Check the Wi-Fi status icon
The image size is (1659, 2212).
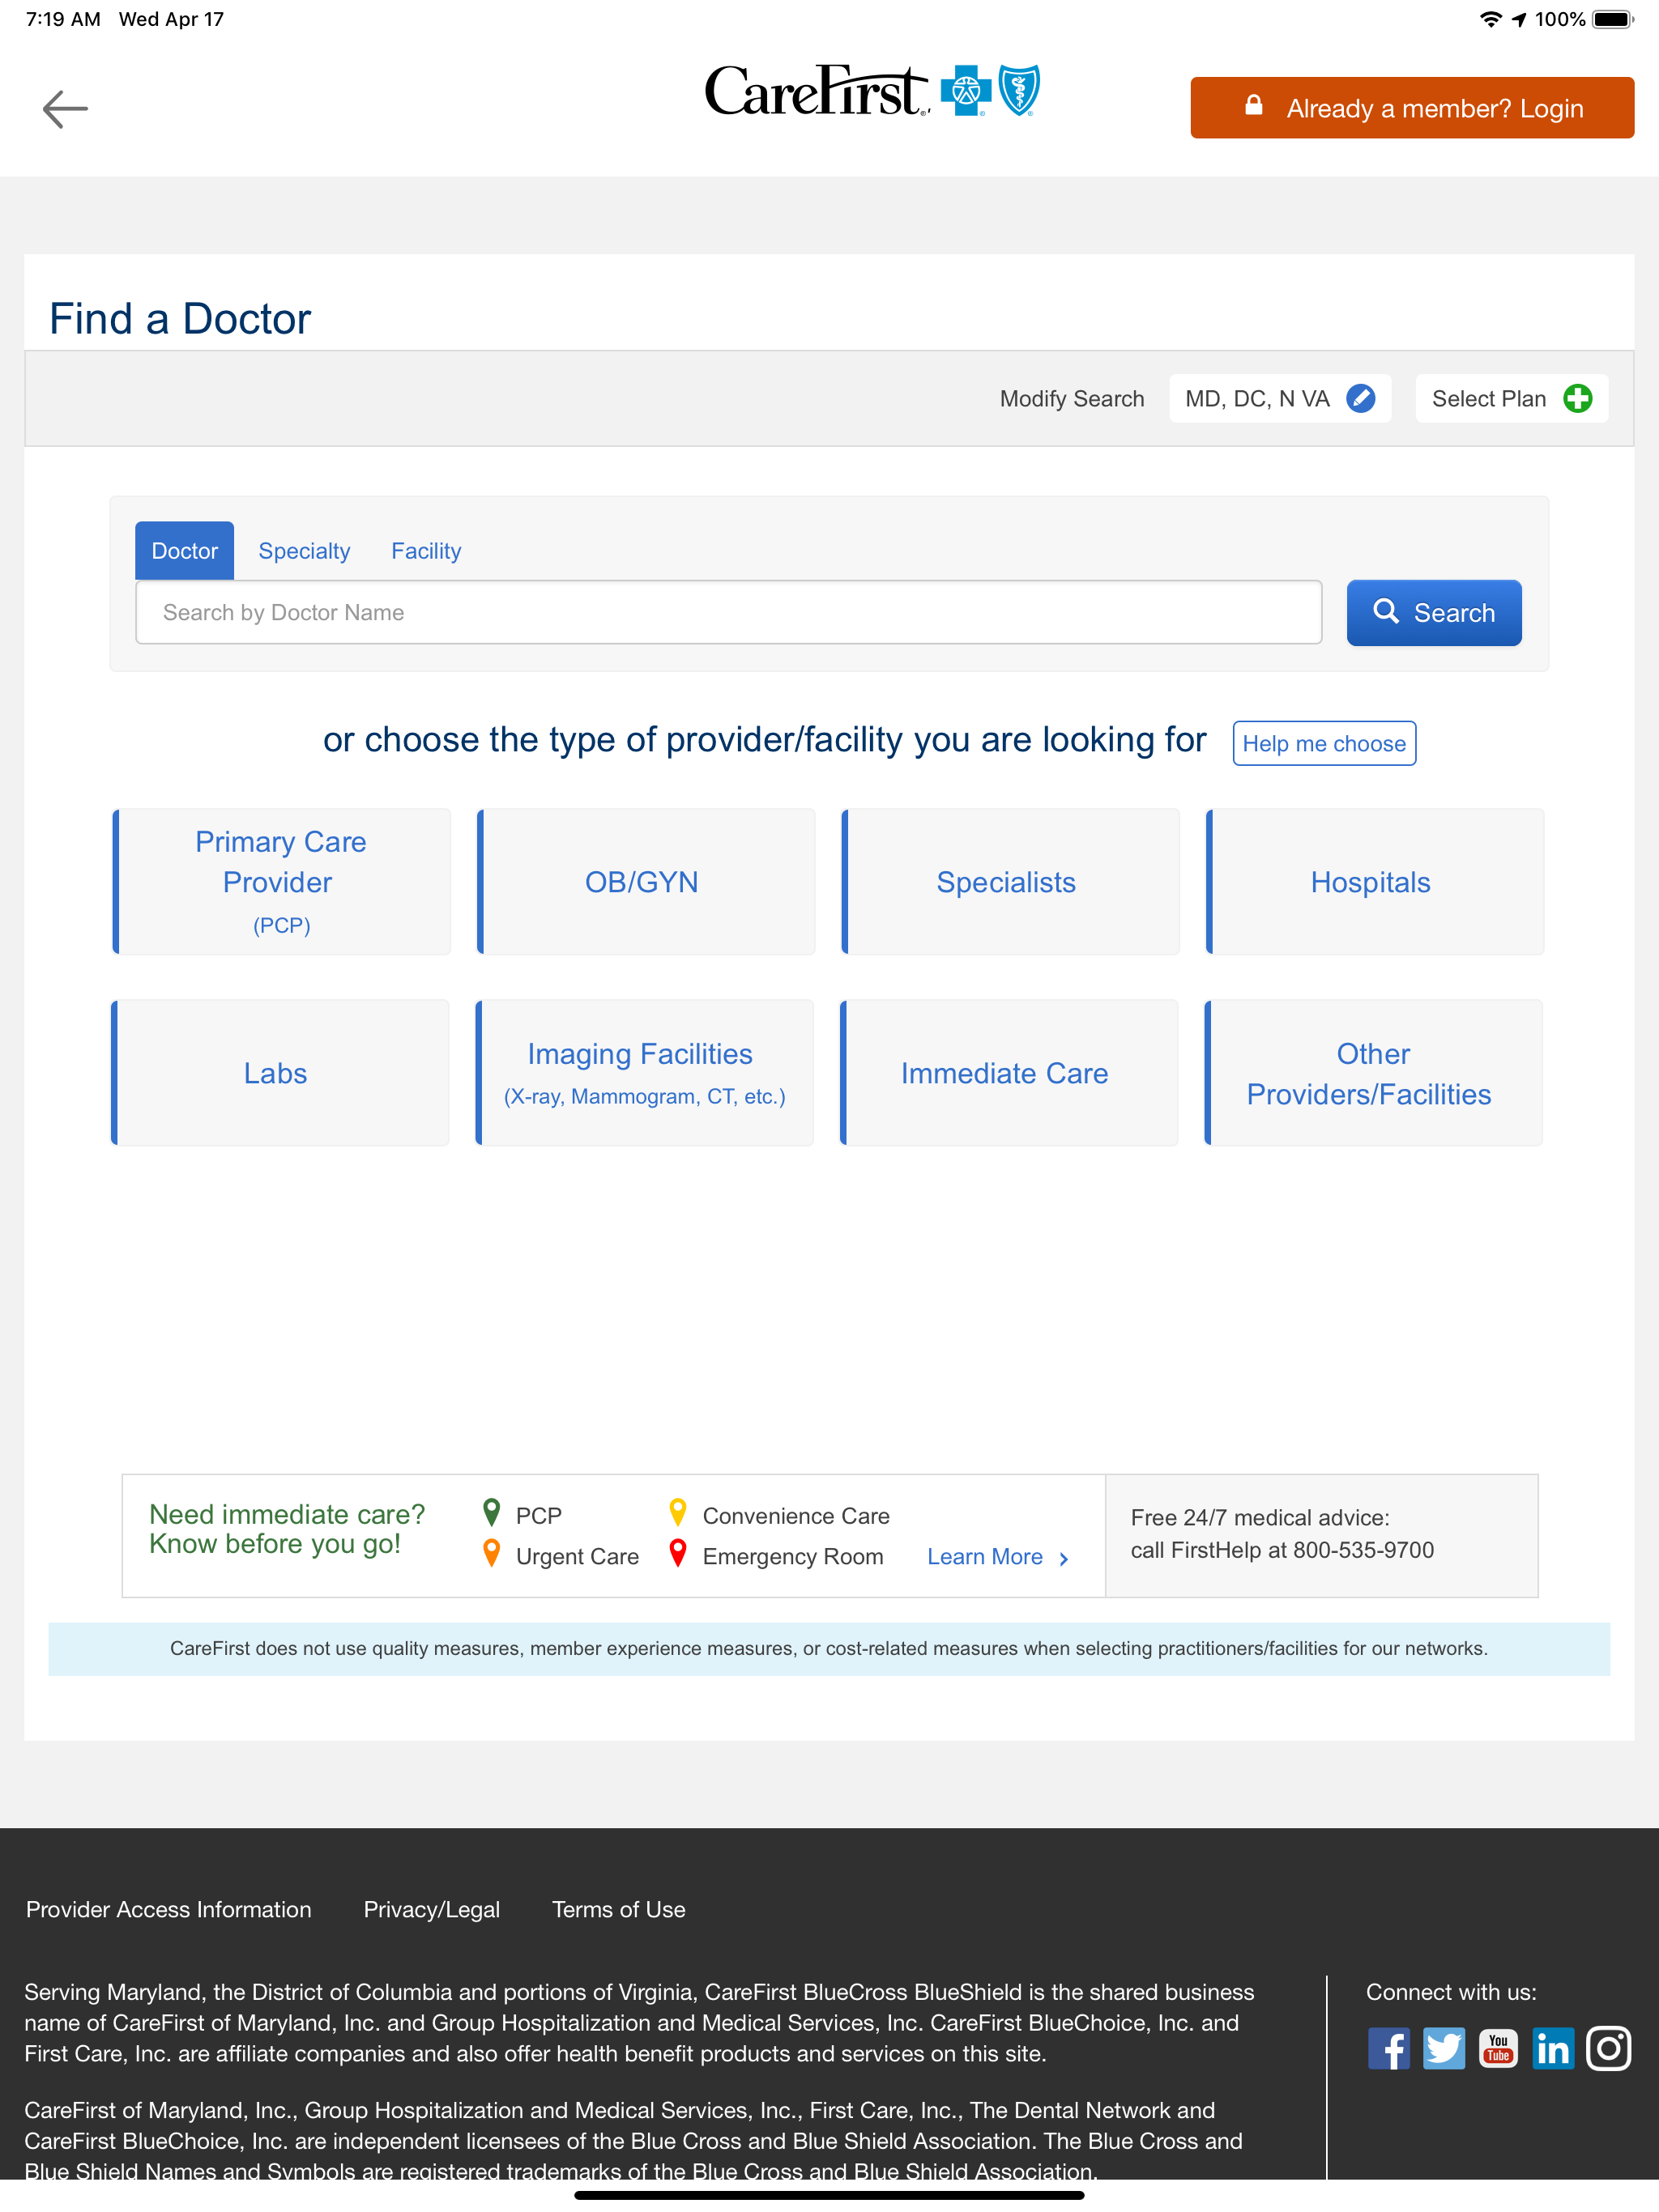[1491, 19]
